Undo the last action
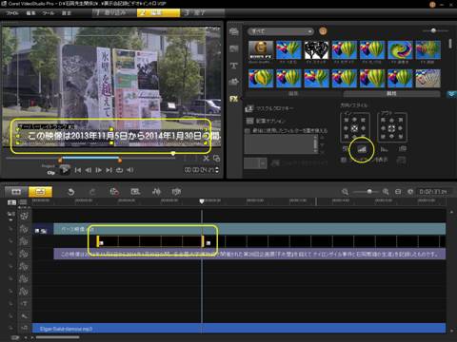 click(x=71, y=192)
